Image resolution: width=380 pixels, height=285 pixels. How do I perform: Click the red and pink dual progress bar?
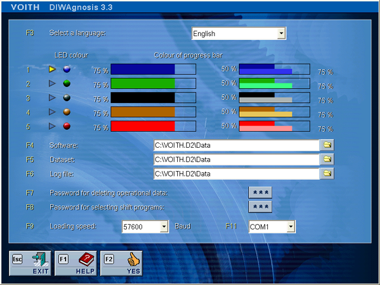pyautogui.click(x=275, y=126)
